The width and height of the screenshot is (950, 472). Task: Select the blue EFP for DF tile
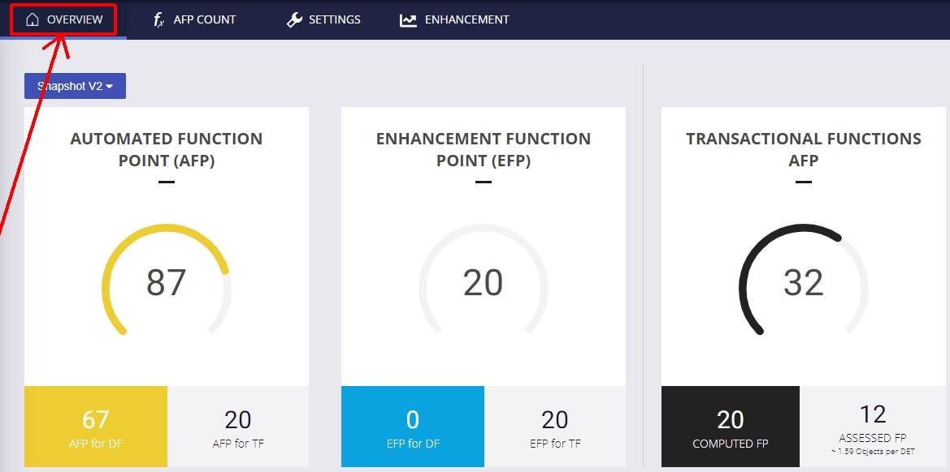(x=413, y=427)
